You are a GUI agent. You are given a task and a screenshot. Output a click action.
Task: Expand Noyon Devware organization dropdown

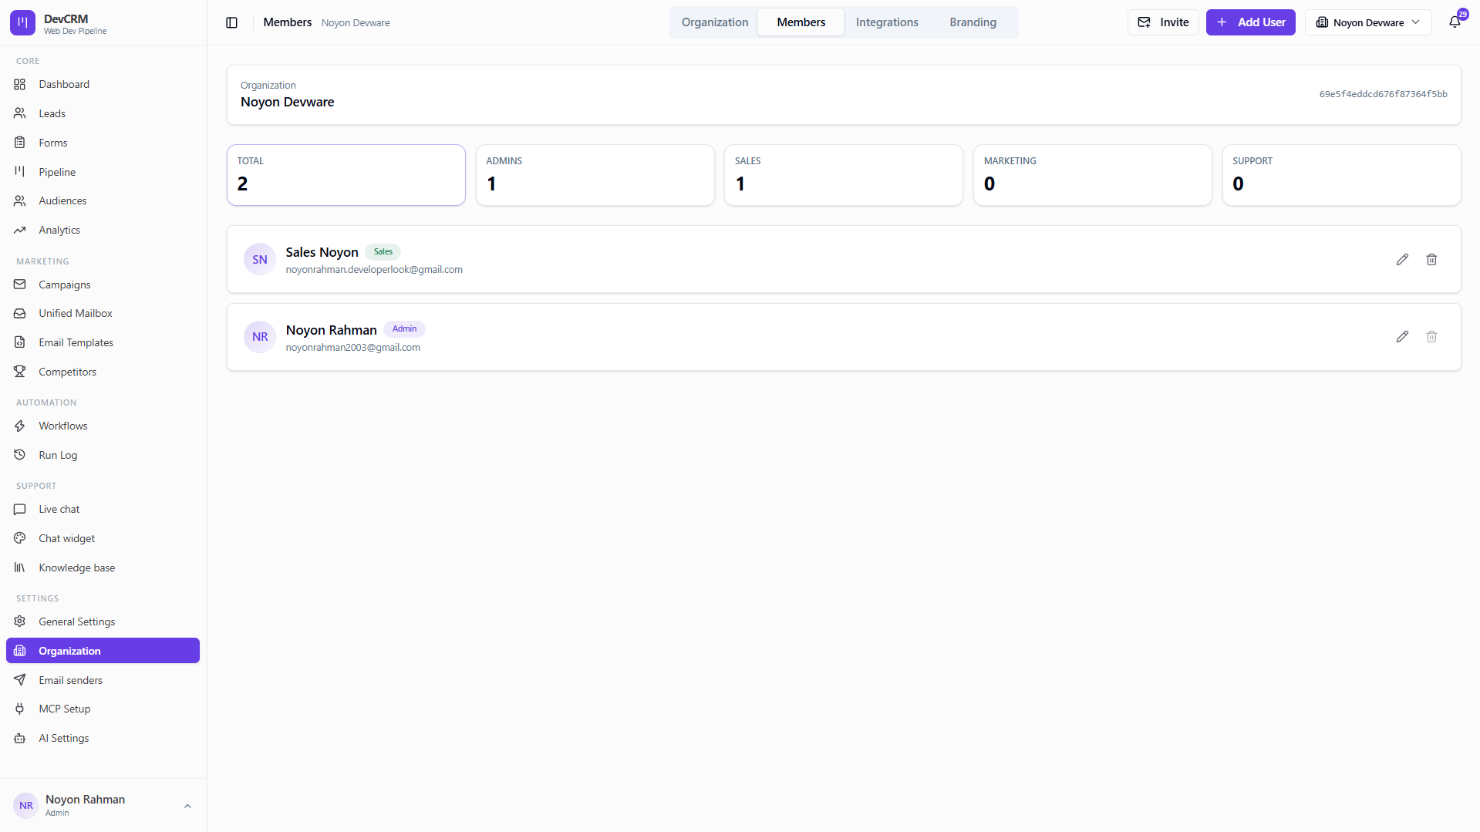[1367, 22]
